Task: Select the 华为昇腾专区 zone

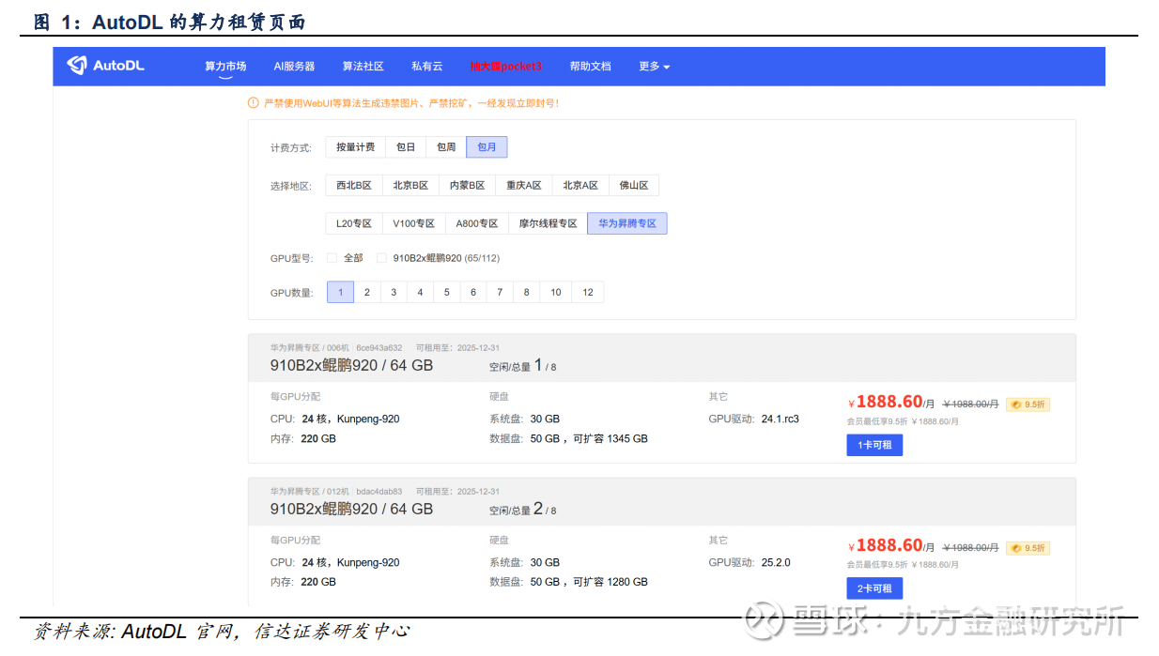Action: pos(626,223)
